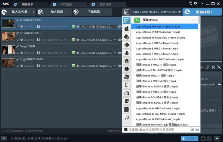The height and width of the screenshot is (142, 223).
Task: Expand the large size file quality dropdown
Action: pos(219,110)
